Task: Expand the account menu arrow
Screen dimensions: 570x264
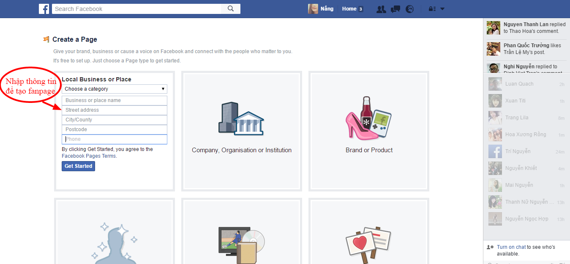Action: [442, 9]
